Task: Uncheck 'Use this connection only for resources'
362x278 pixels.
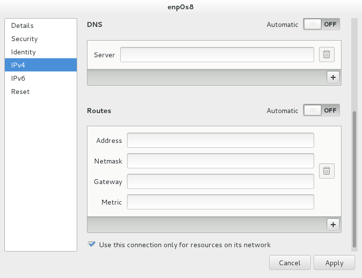Action: [92, 244]
